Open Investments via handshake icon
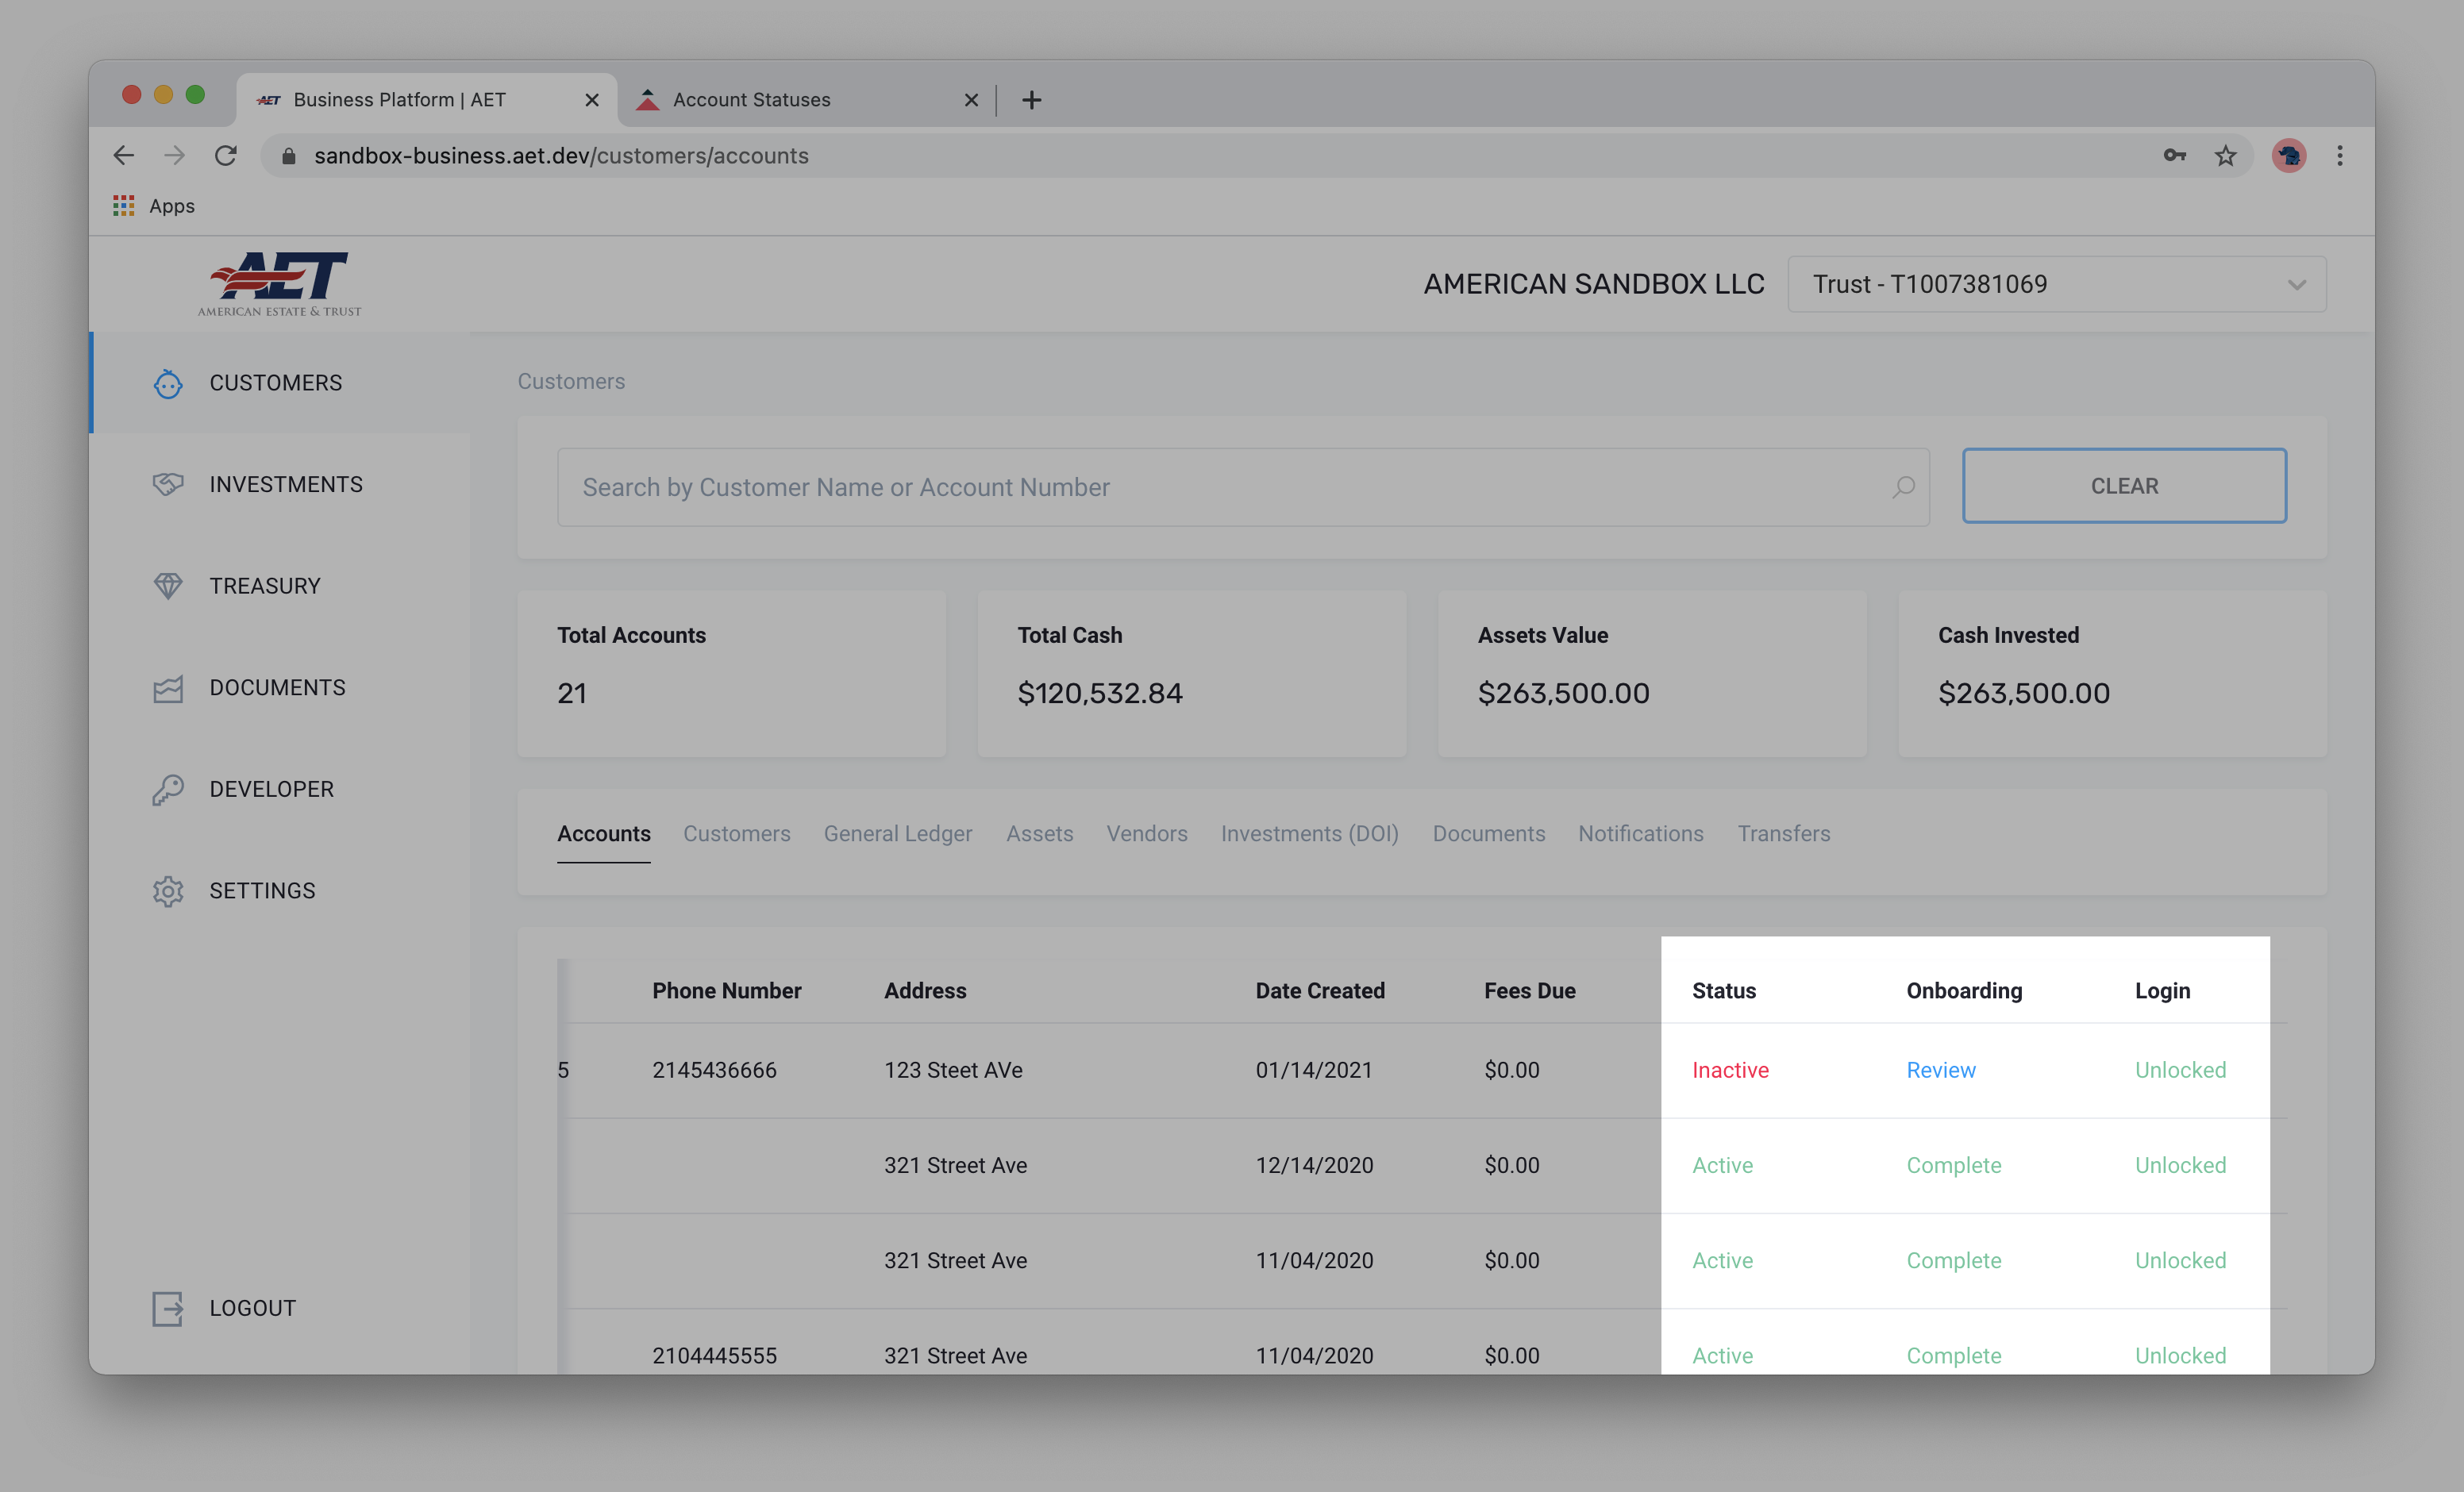The image size is (2464, 1492). click(x=168, y=485)
